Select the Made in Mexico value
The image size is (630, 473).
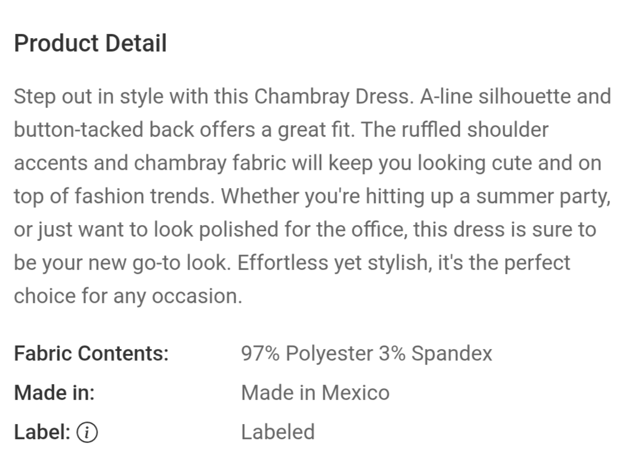pos(315,393)
